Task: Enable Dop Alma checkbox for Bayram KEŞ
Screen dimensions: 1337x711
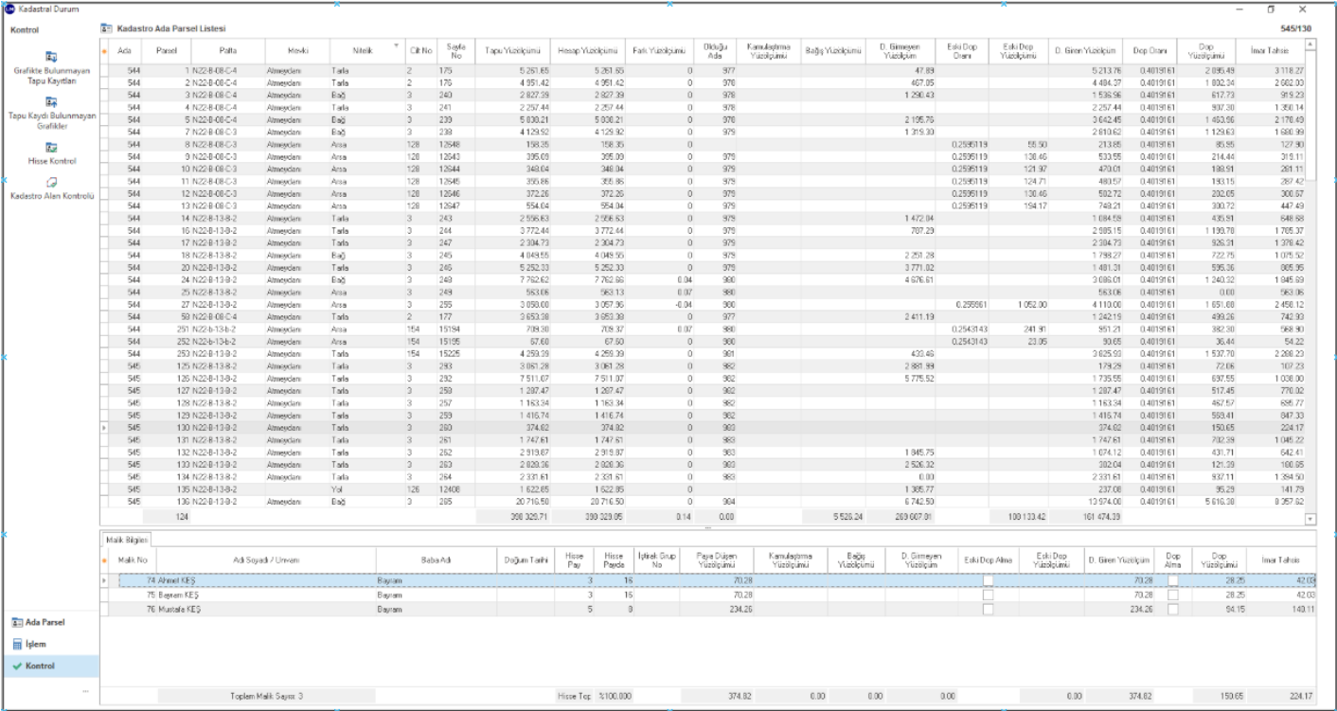Action: tap(1172, 595)
